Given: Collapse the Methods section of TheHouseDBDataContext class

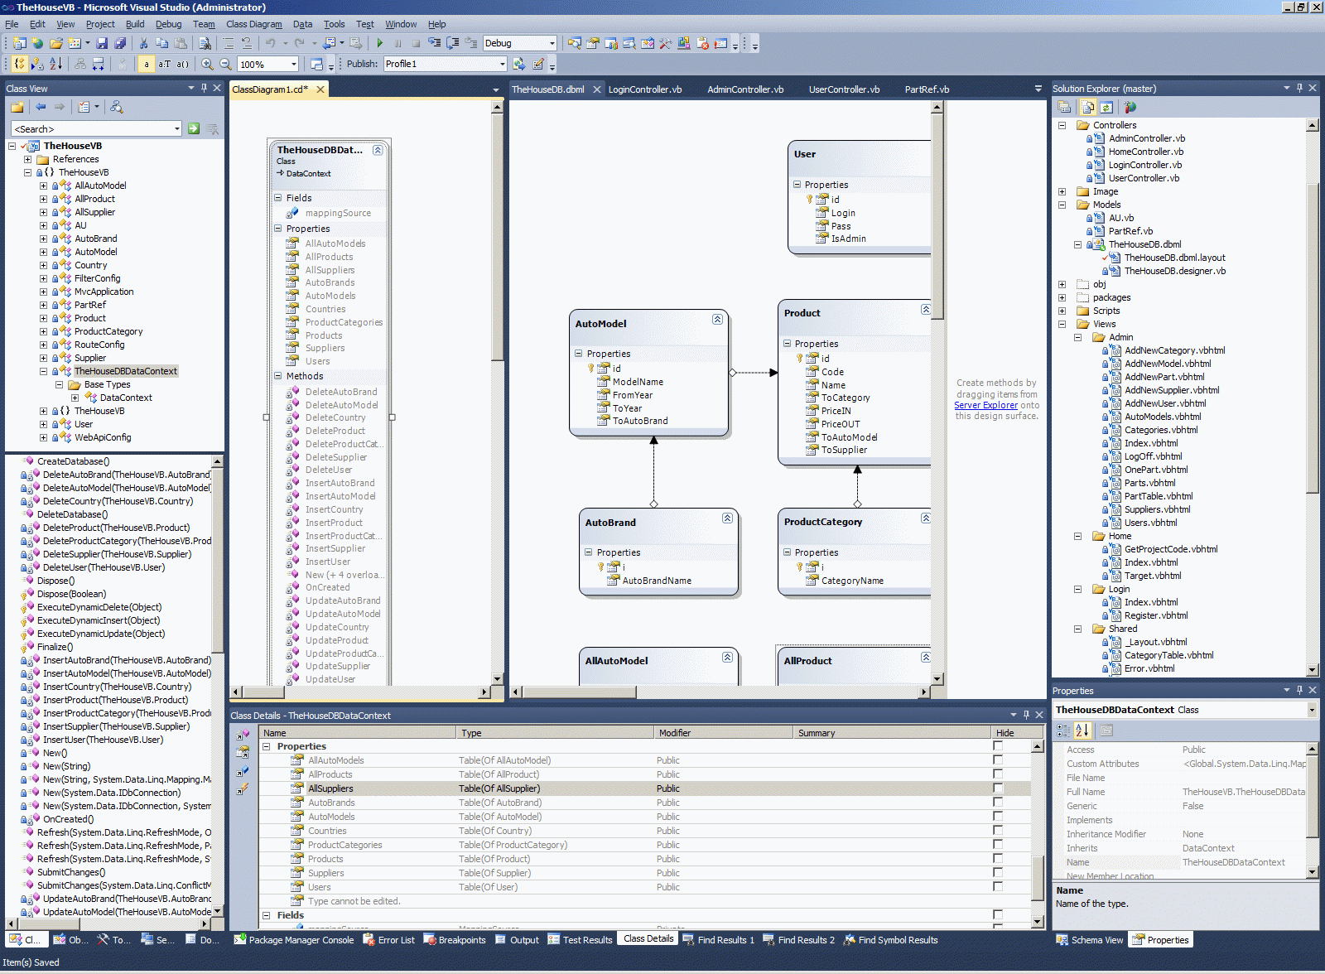Looking at the screenshot, I should pos(278,376).
